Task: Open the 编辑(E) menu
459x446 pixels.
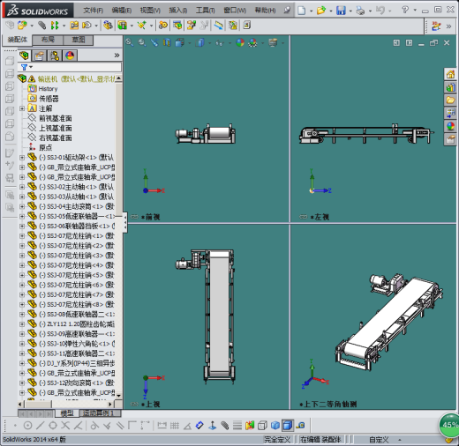Action: (122, 11)
